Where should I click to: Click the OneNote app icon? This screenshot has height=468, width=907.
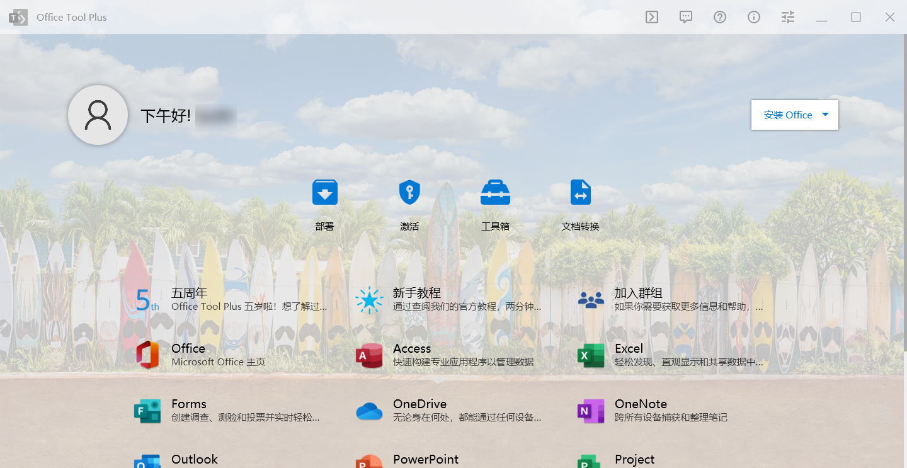(x=591, y=411)
